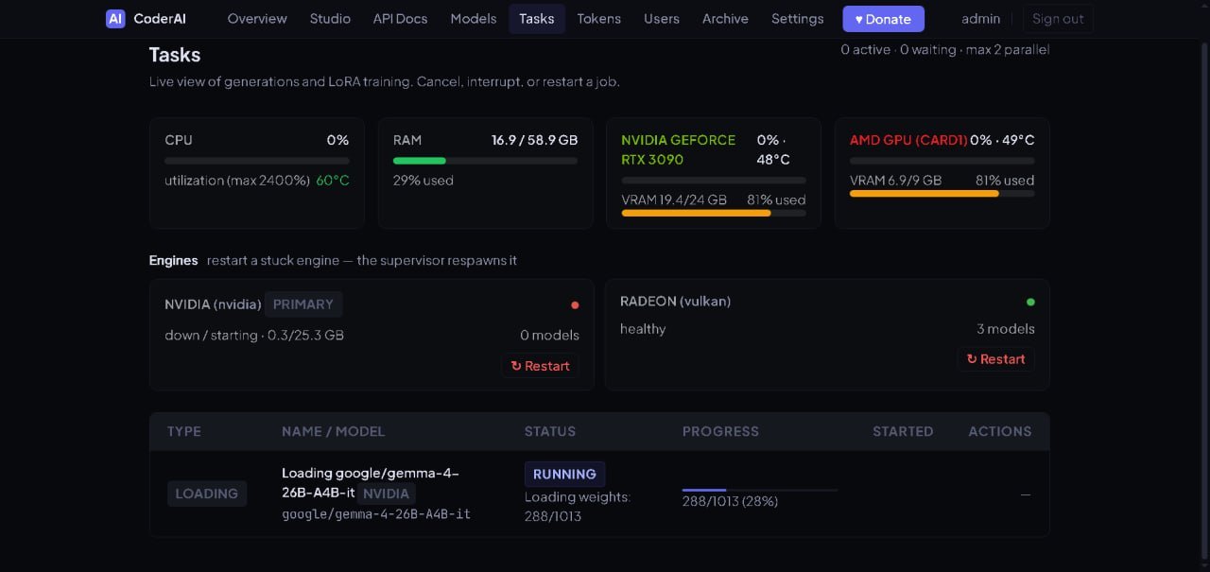Click the CoderAI logo icon
Screen dimensions: 1210x572
pos(115,19)
